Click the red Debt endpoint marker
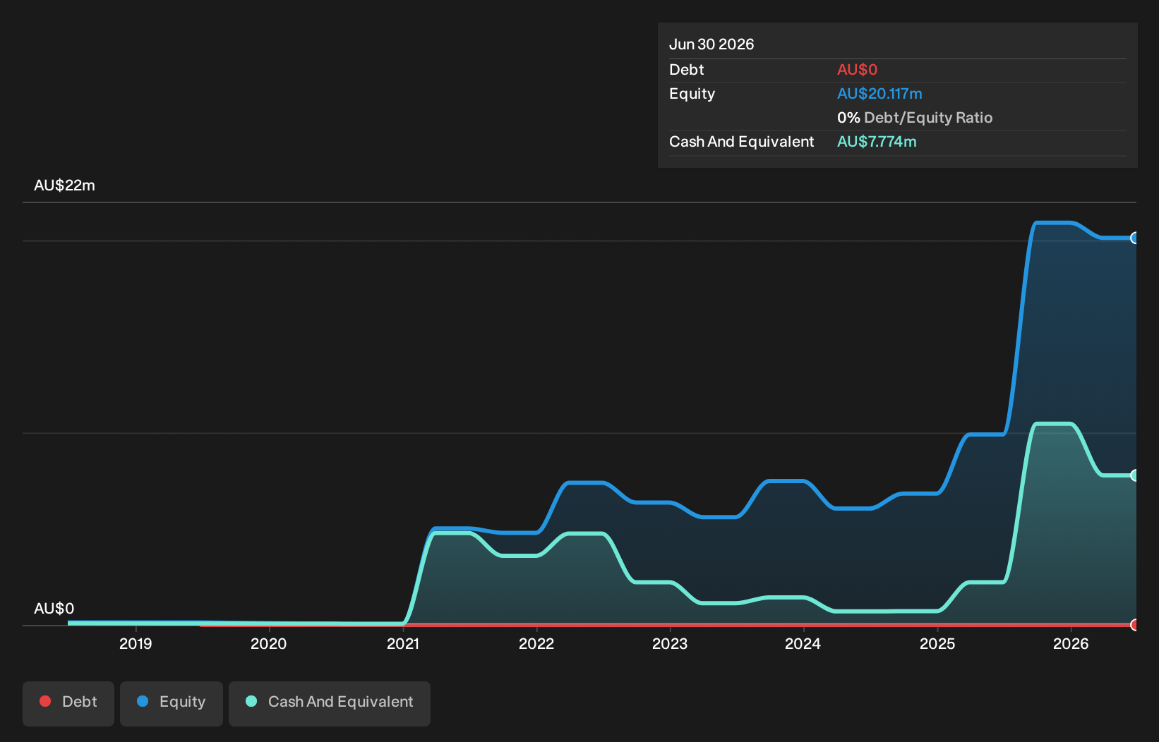The height and width of the screenshot is (742, 1159). [x=1135, y=625]
